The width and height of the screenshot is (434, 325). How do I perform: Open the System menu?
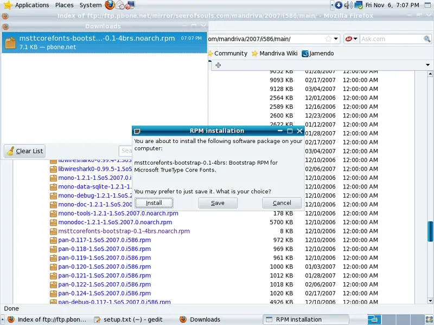[x=90, y=5]
